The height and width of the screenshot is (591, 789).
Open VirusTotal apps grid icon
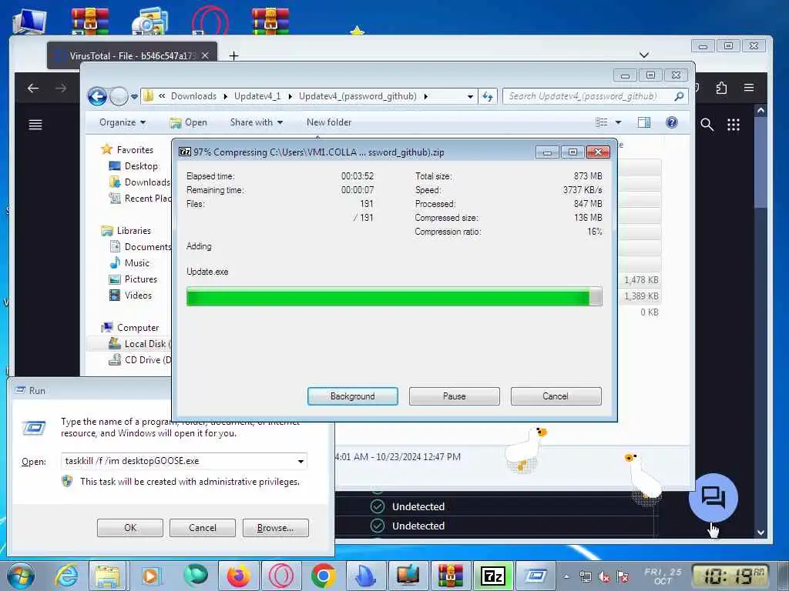734,125
